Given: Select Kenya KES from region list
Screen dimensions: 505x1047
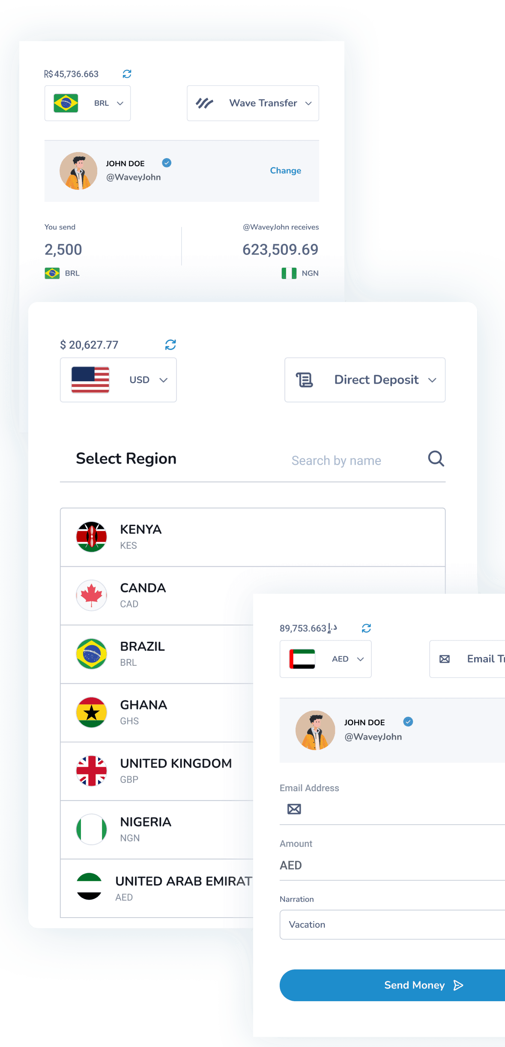Looking at the screenshot, I should coord(253,537).
